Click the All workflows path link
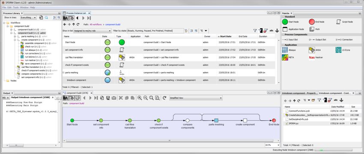364x154 pixels. point(96,24)
